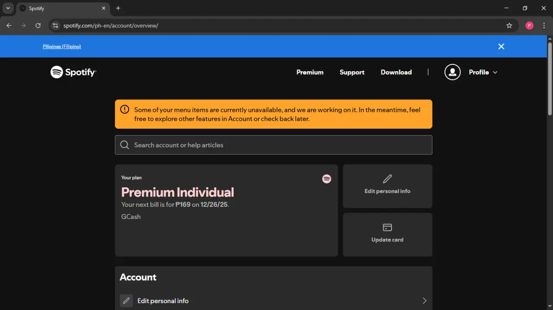Open Chrome three-dot menu
The image size is (553, 310).
pos(544,25)
